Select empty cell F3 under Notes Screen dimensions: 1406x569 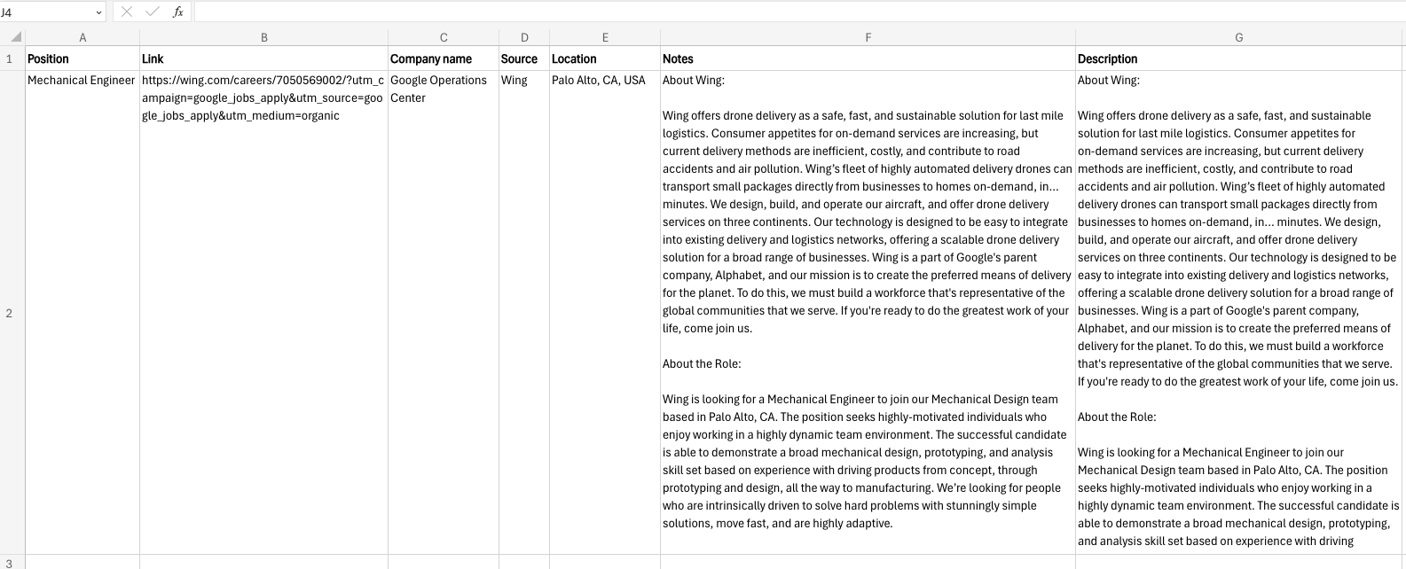pos(868,562)
